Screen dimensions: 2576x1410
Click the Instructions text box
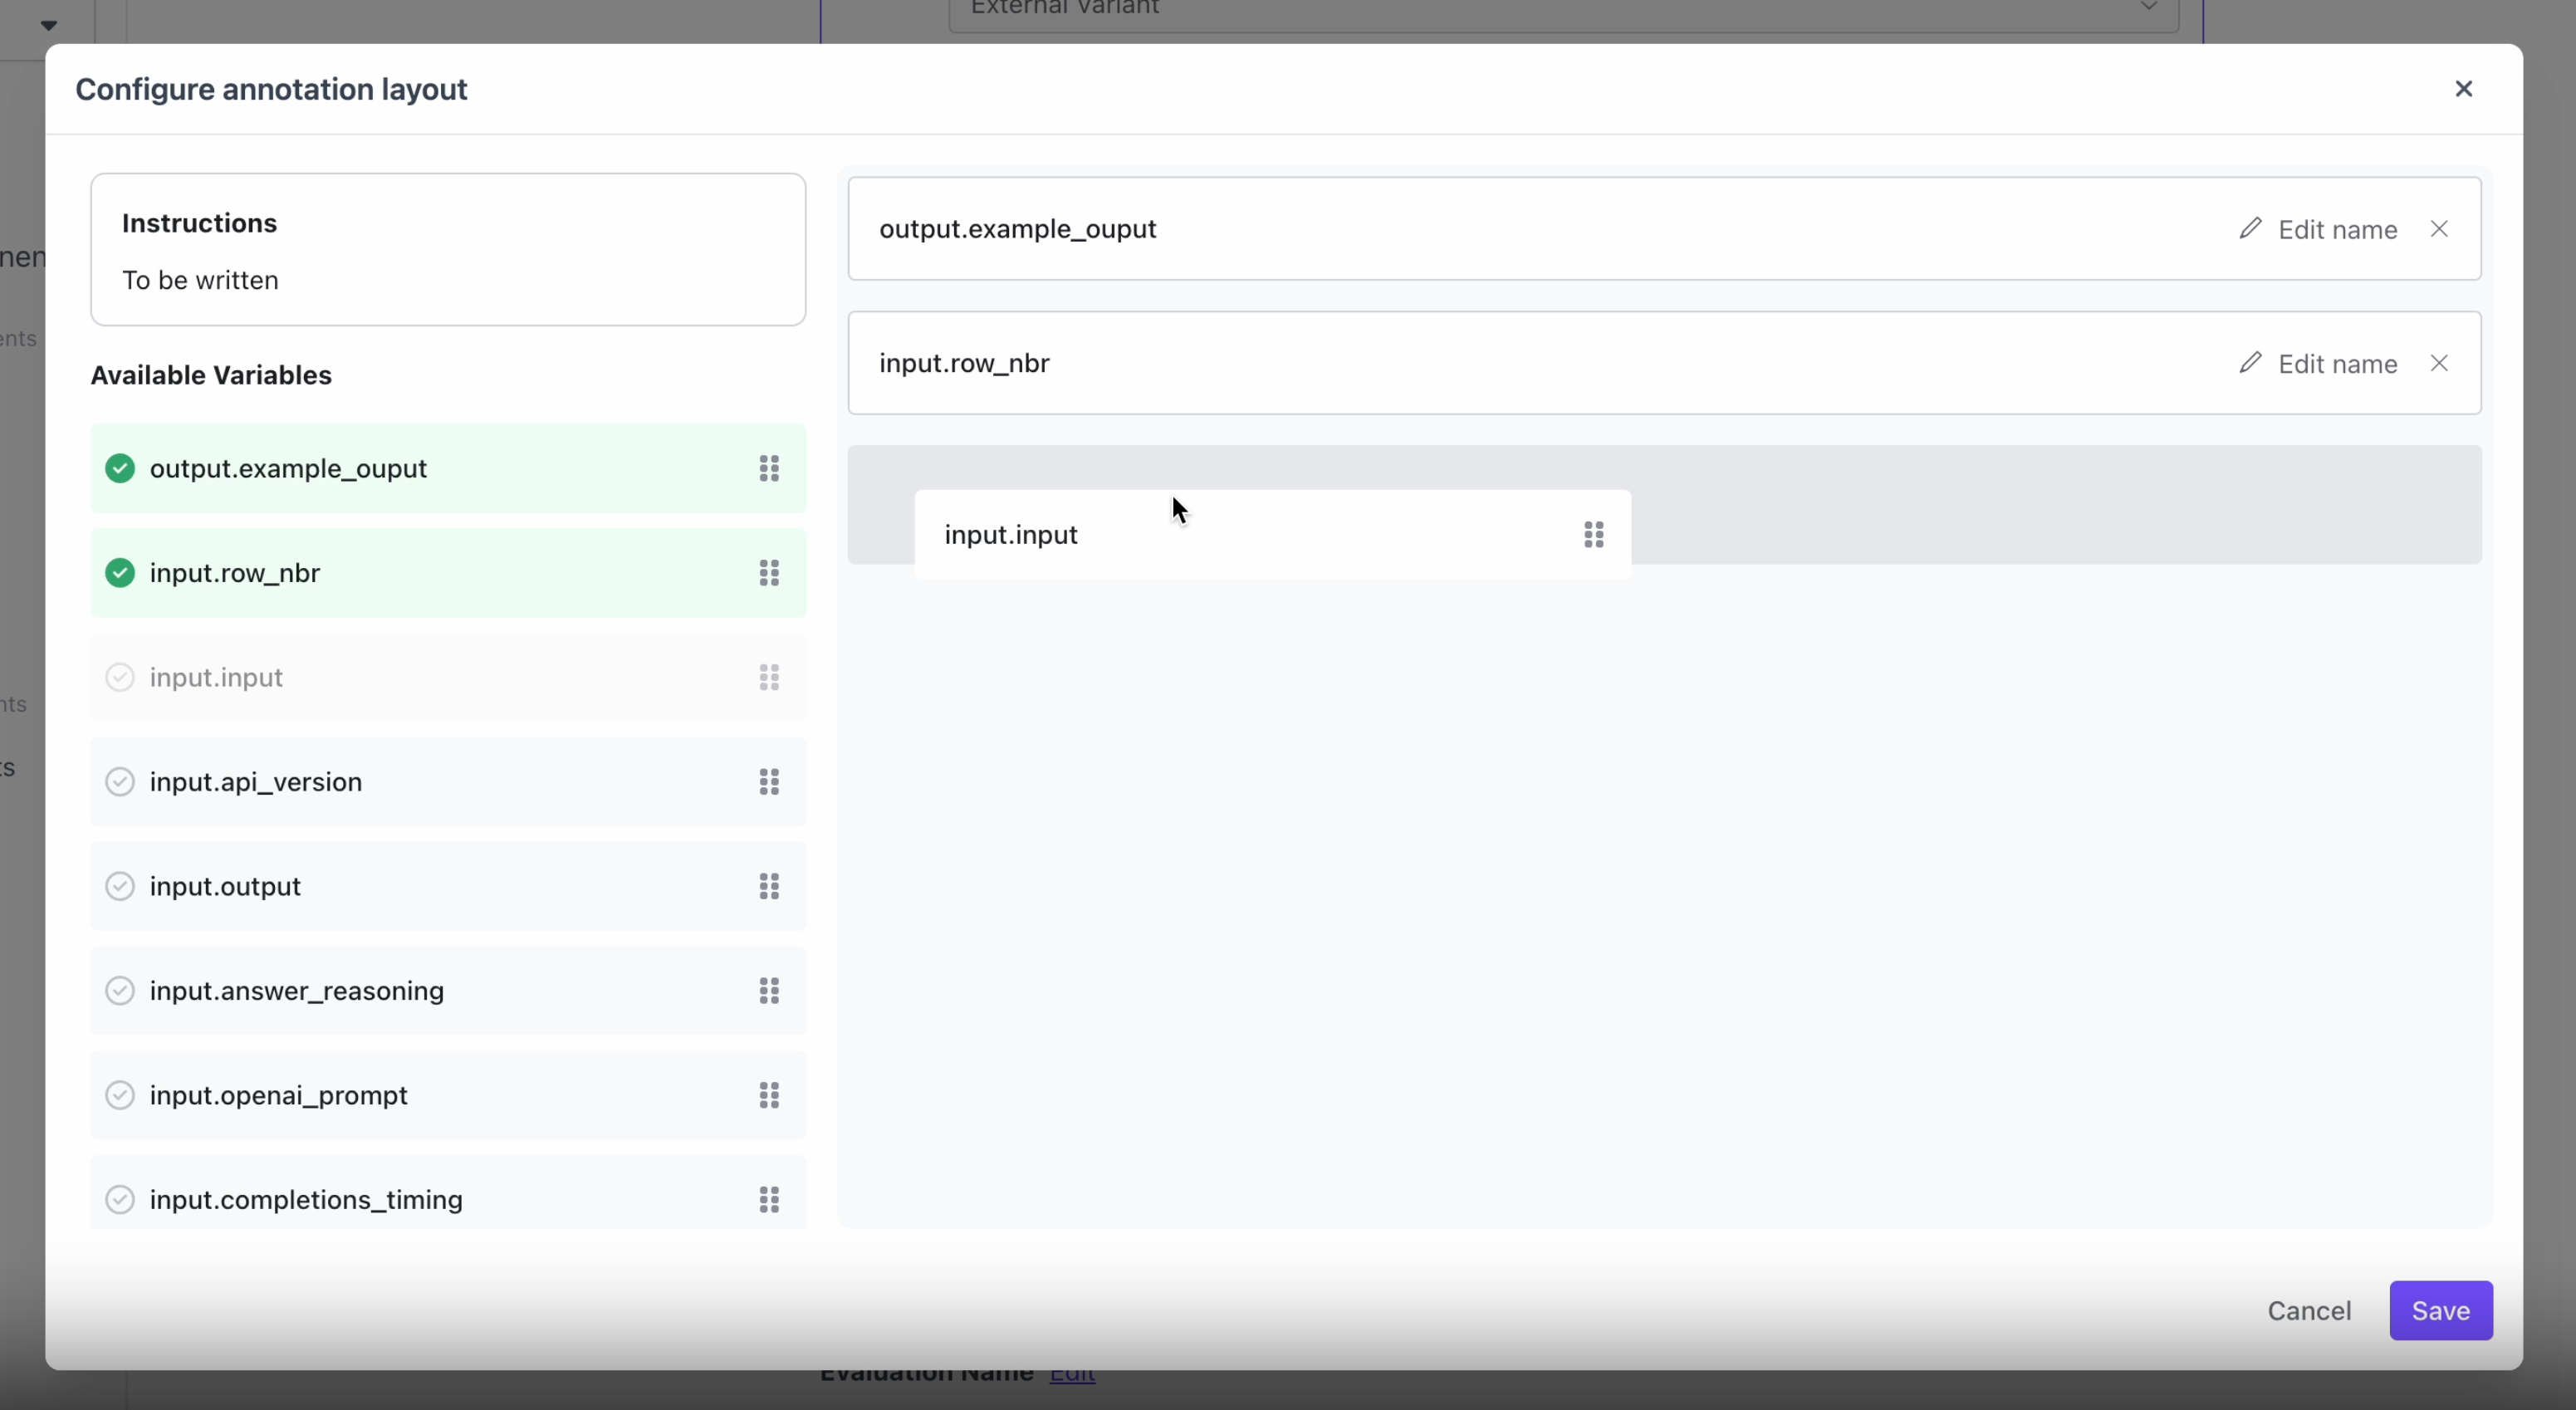pos(447,250)
